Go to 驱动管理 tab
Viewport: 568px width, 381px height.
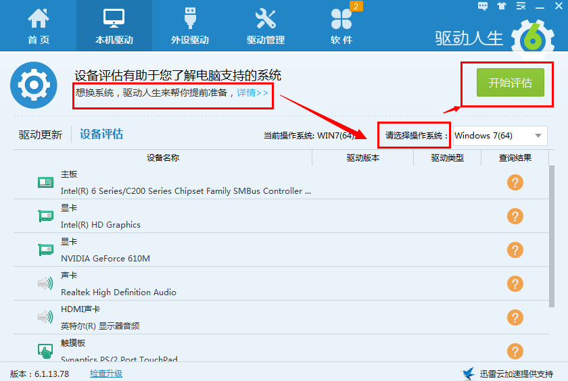(x=266, y=26)
